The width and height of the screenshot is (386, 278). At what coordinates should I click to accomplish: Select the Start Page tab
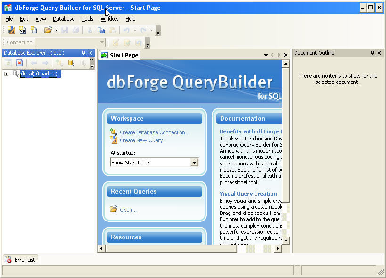pyautogui.click(x=120, y=55)
